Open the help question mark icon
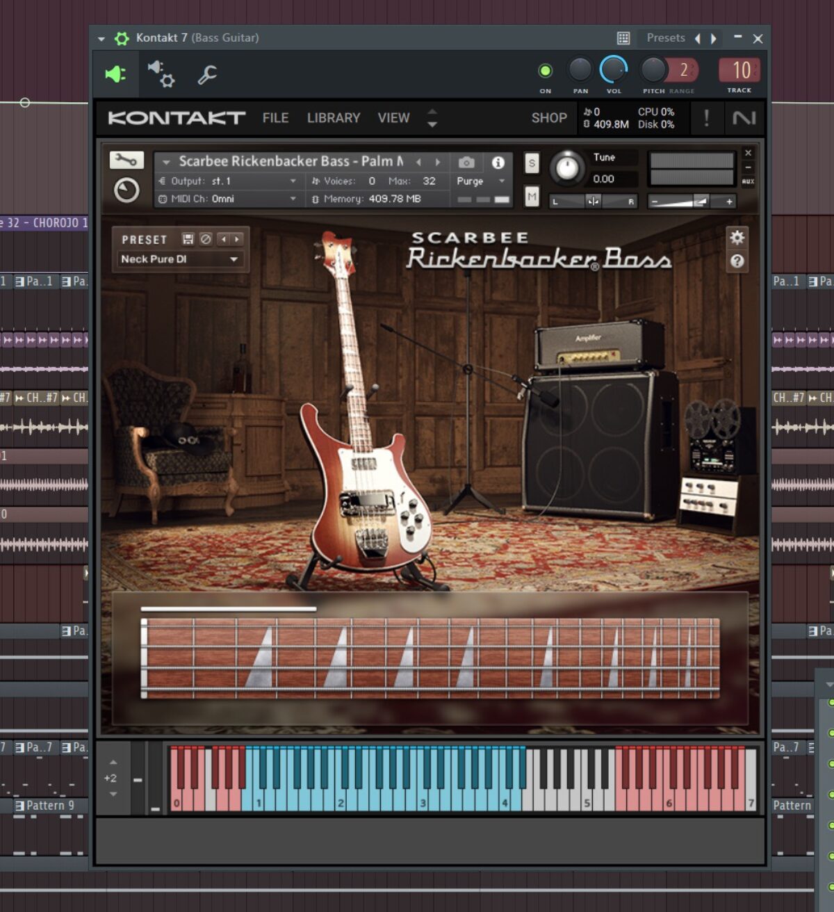This screenshot has width=834, height=912. 737,261
